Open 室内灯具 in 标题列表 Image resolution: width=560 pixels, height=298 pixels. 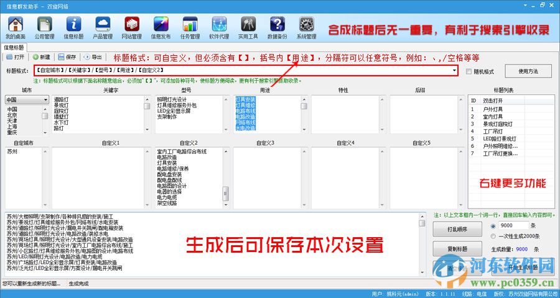pyautogui.click(x=493, y=117)
